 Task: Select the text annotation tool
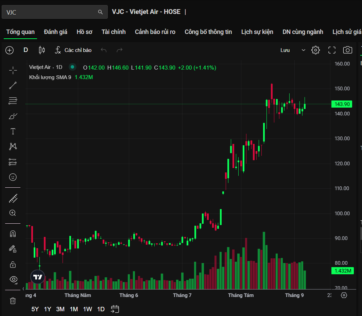(x=13, y=131)
